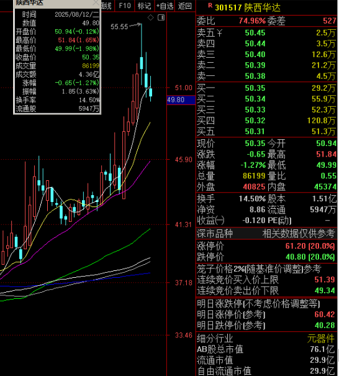Image resolution: width=339 pixels, height=376 pixels.
Task: Select the 买五 price 50.31
Action: [x=255, y=131]
